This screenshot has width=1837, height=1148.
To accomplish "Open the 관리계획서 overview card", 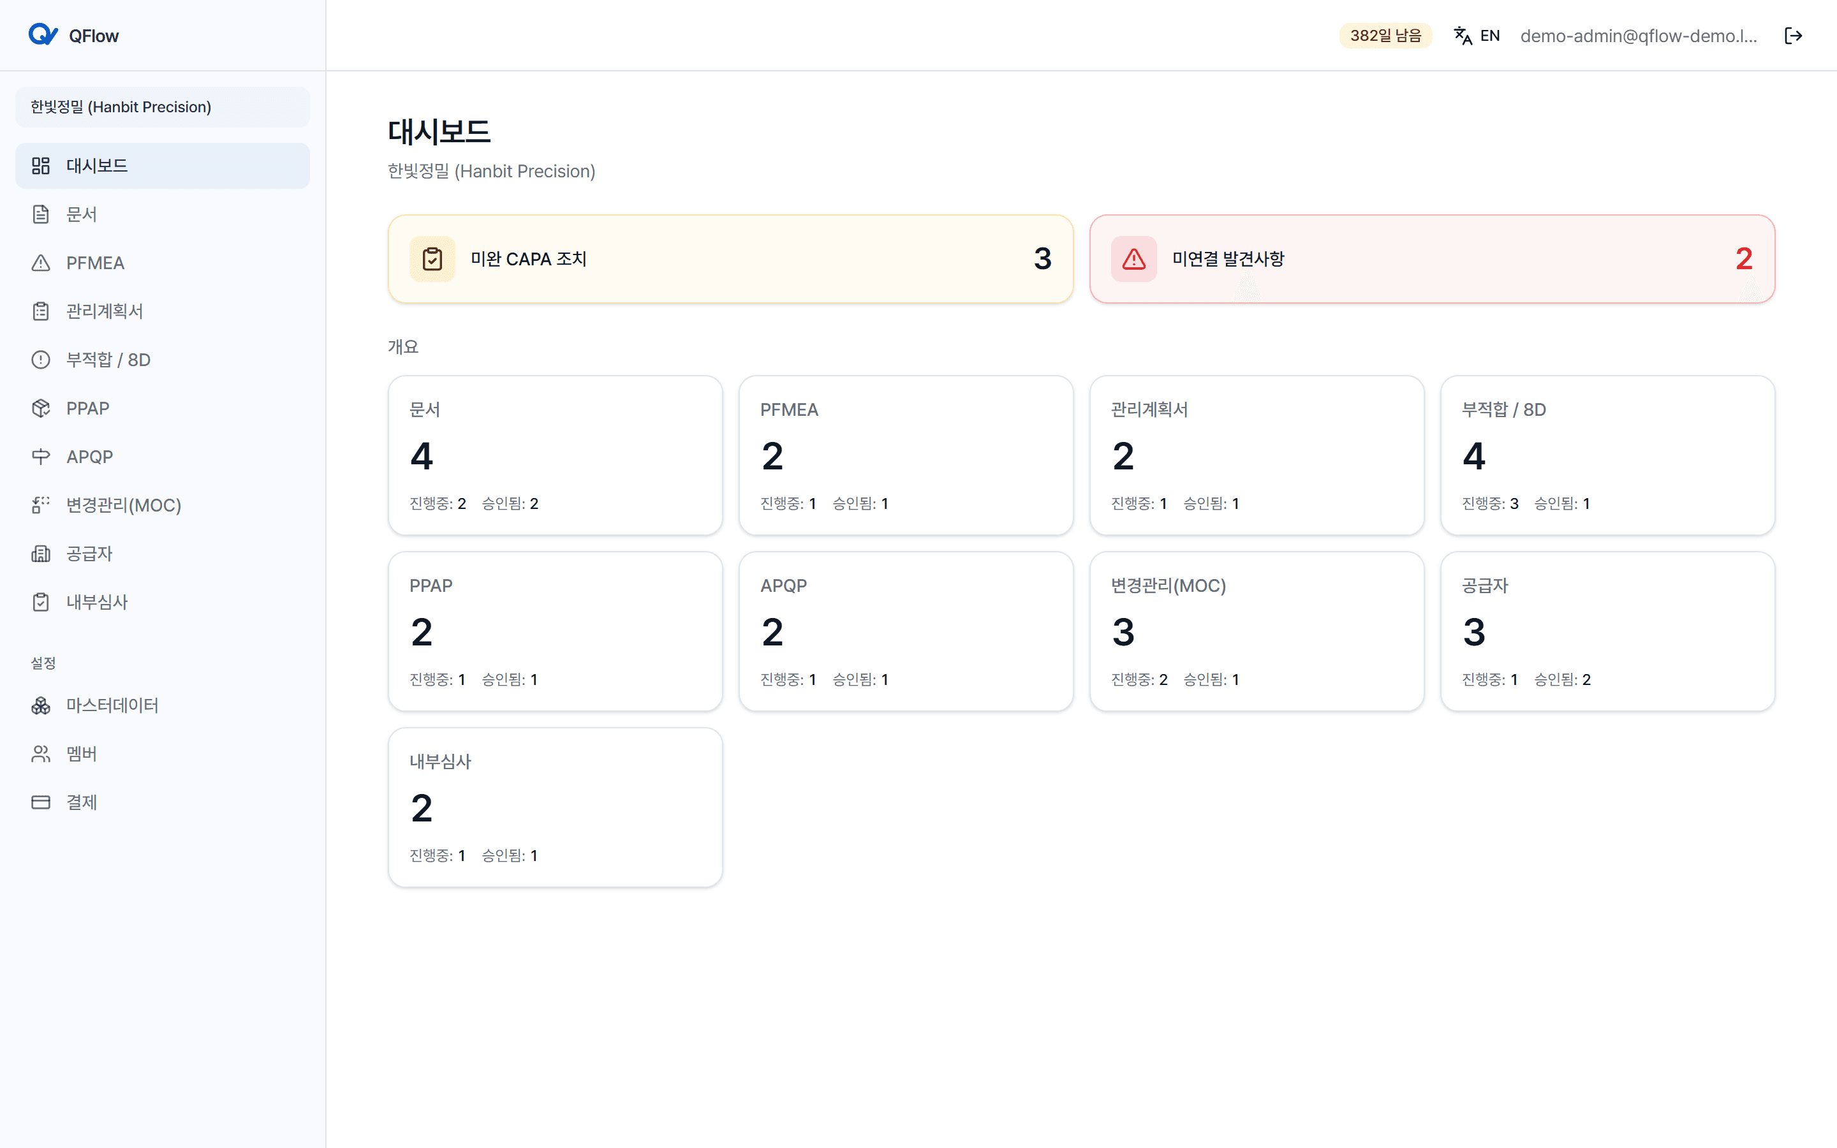I will click(1257, 455).
